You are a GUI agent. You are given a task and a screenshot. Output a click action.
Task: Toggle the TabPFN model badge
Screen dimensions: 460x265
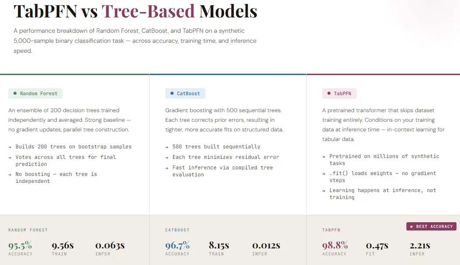[339, 93]
